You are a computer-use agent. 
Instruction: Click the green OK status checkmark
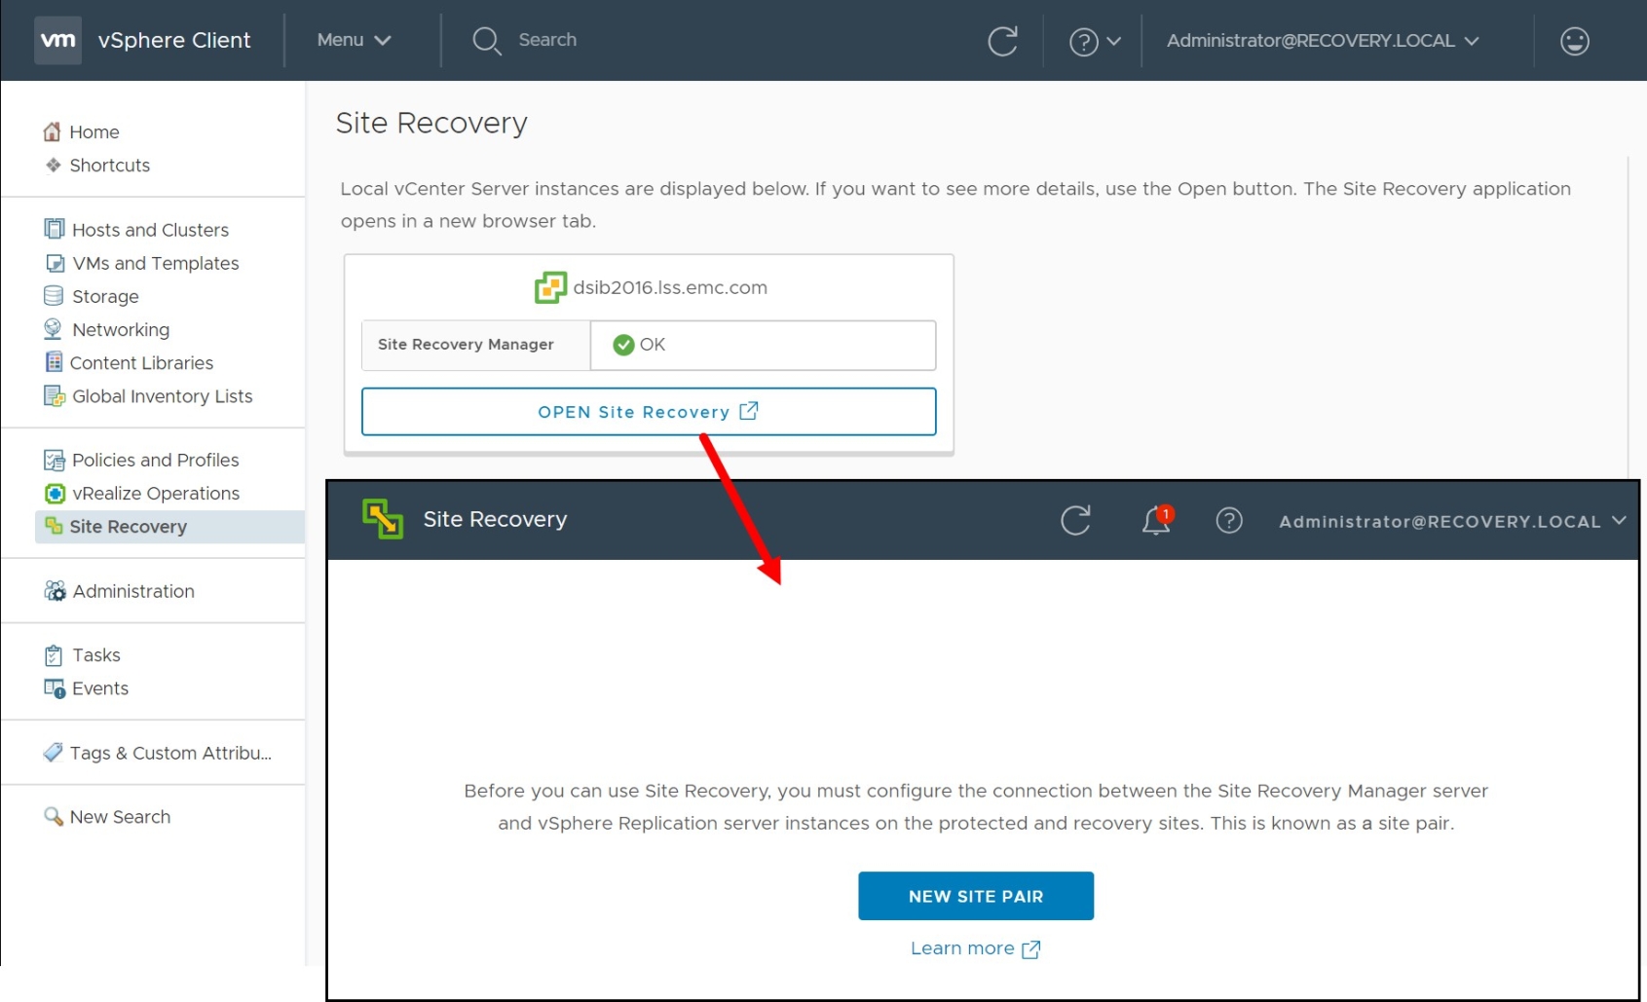coord(623,345)
